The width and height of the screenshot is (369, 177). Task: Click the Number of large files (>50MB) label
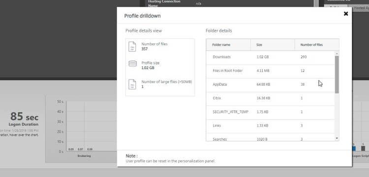click(x=167, y=81)
